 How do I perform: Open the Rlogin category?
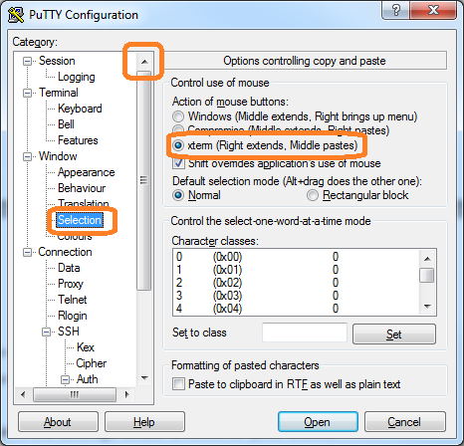(x=73, y=316)
